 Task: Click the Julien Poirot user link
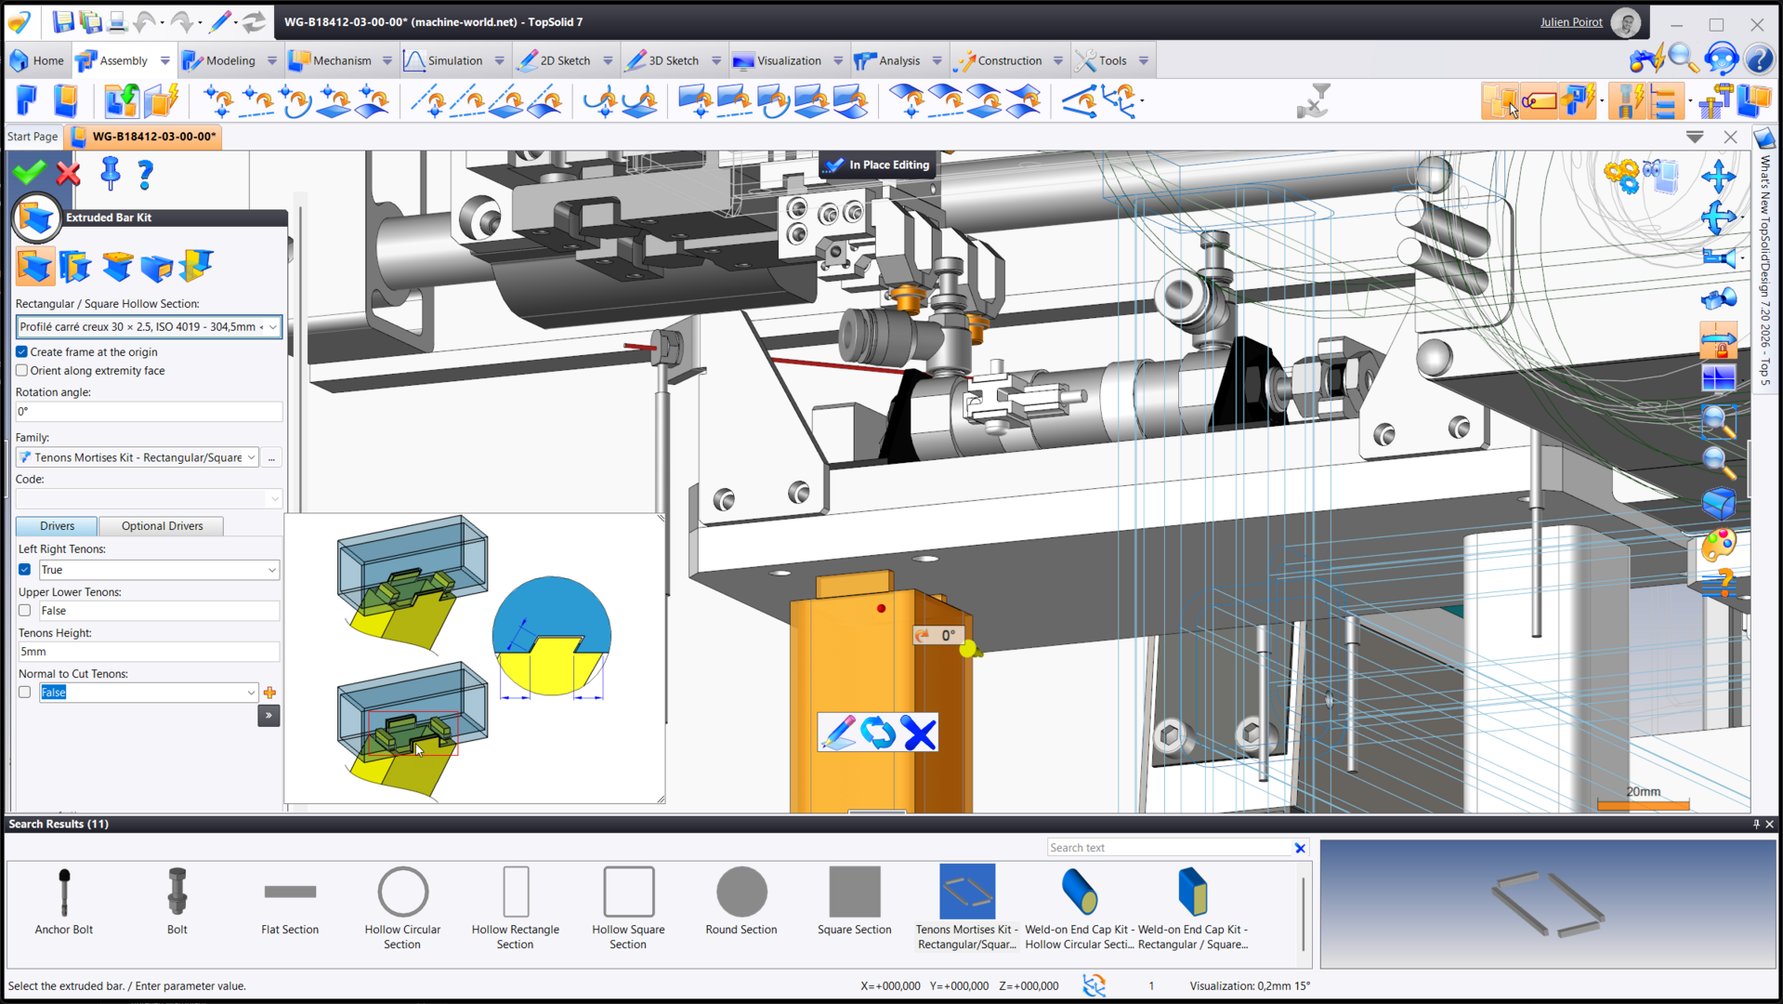pos(1570,22)
